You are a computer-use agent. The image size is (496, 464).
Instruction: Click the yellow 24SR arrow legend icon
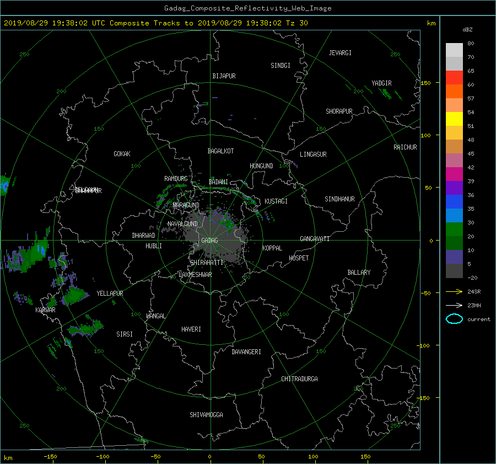pyautogui.click(x=454, y=292)
